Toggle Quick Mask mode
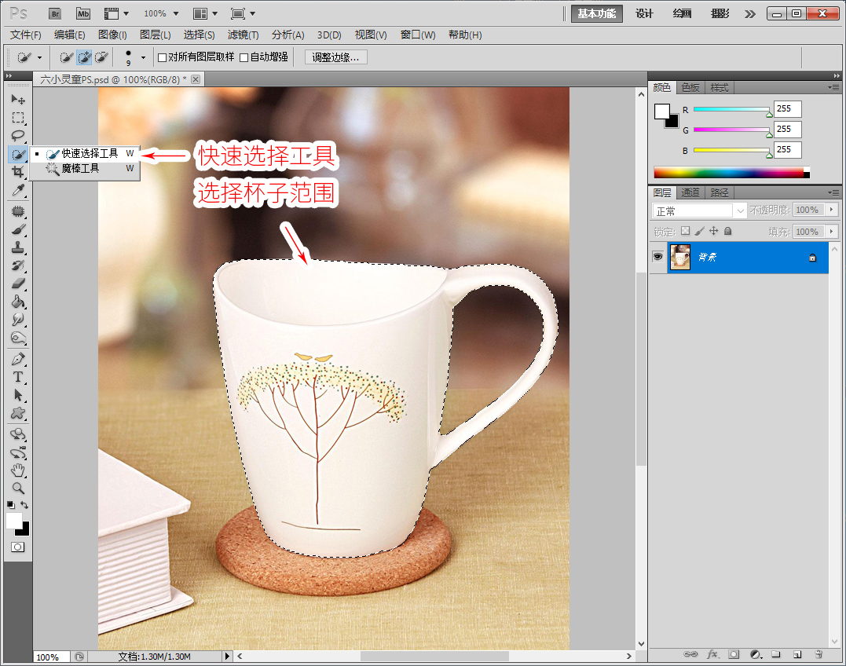The image size is (846, 666). click(18, 547)
